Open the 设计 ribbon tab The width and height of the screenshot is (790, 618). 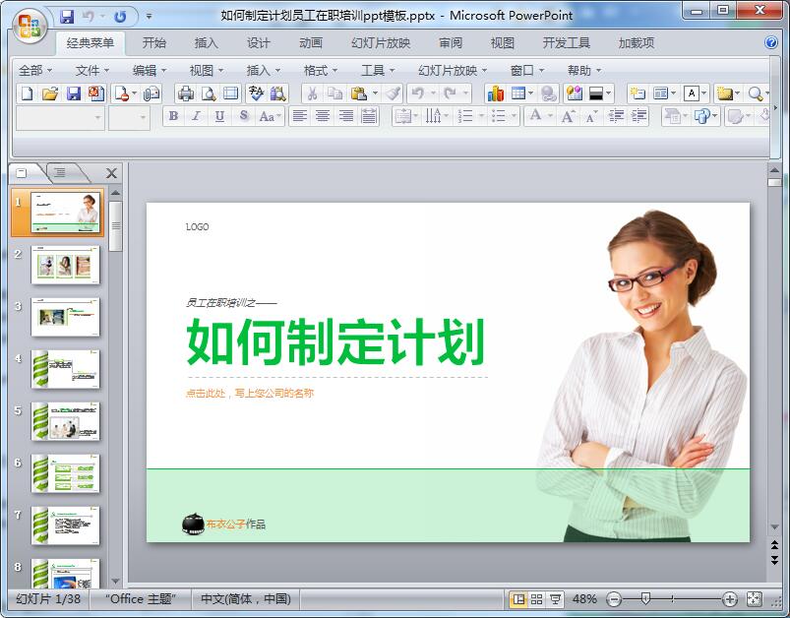point(259,43)
